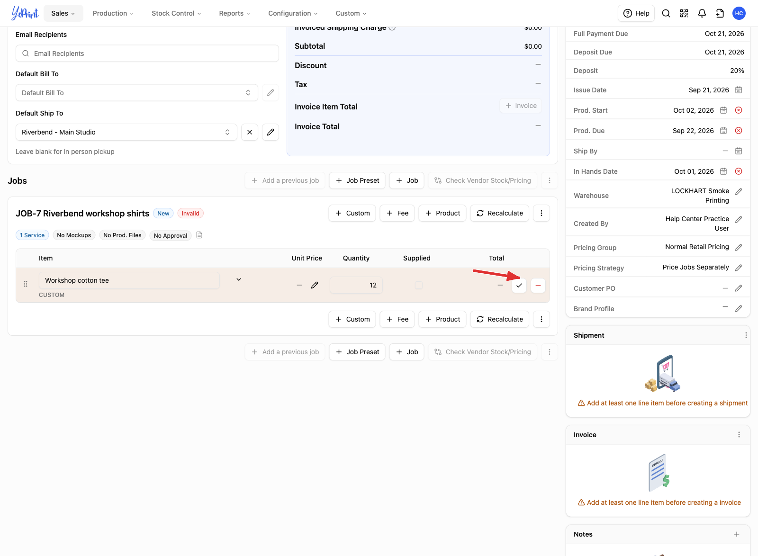Viewport: 758px width, 556px height.
Task: Open calendar for Ship By date
Action: click(739, 151)
